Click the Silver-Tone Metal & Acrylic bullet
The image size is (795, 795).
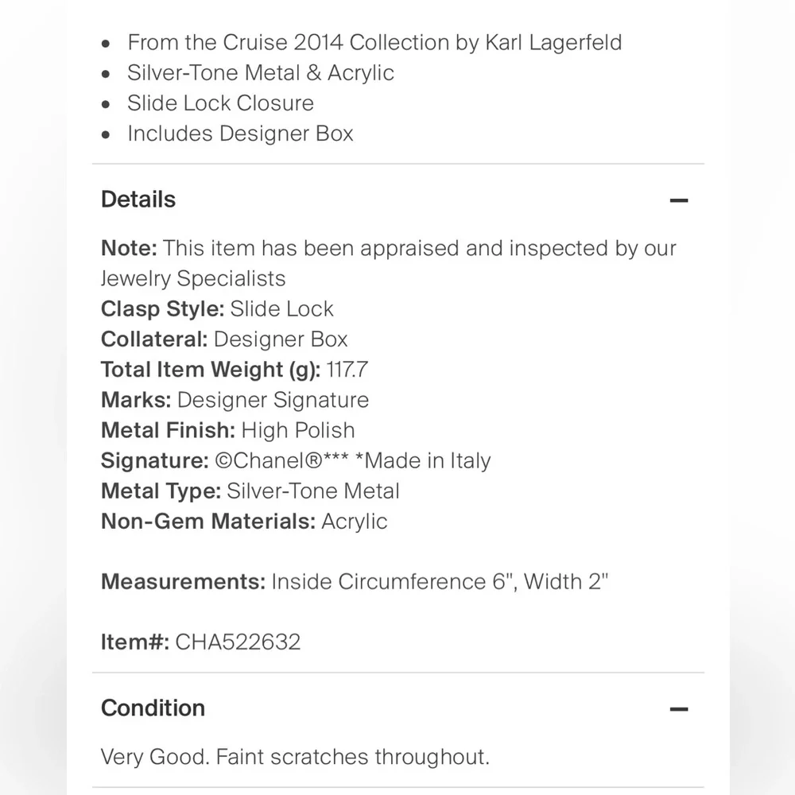(x=261, y=72)
